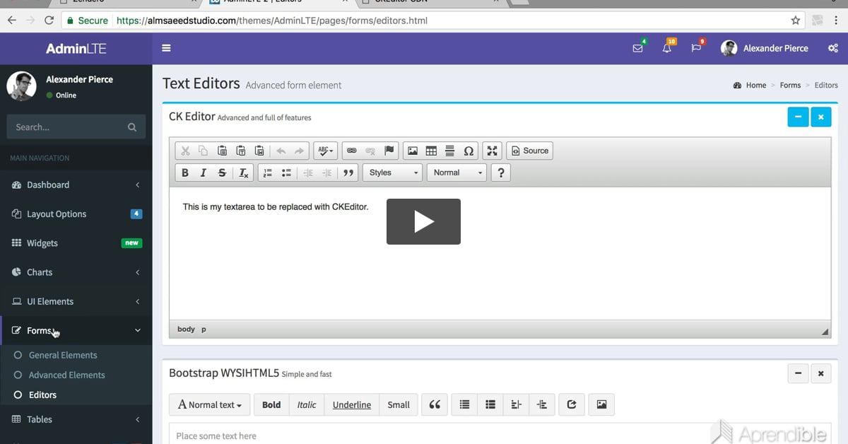Click the blockquote icon in WYSIHTML5
This screenshot has height=444, width=848.
435,404
